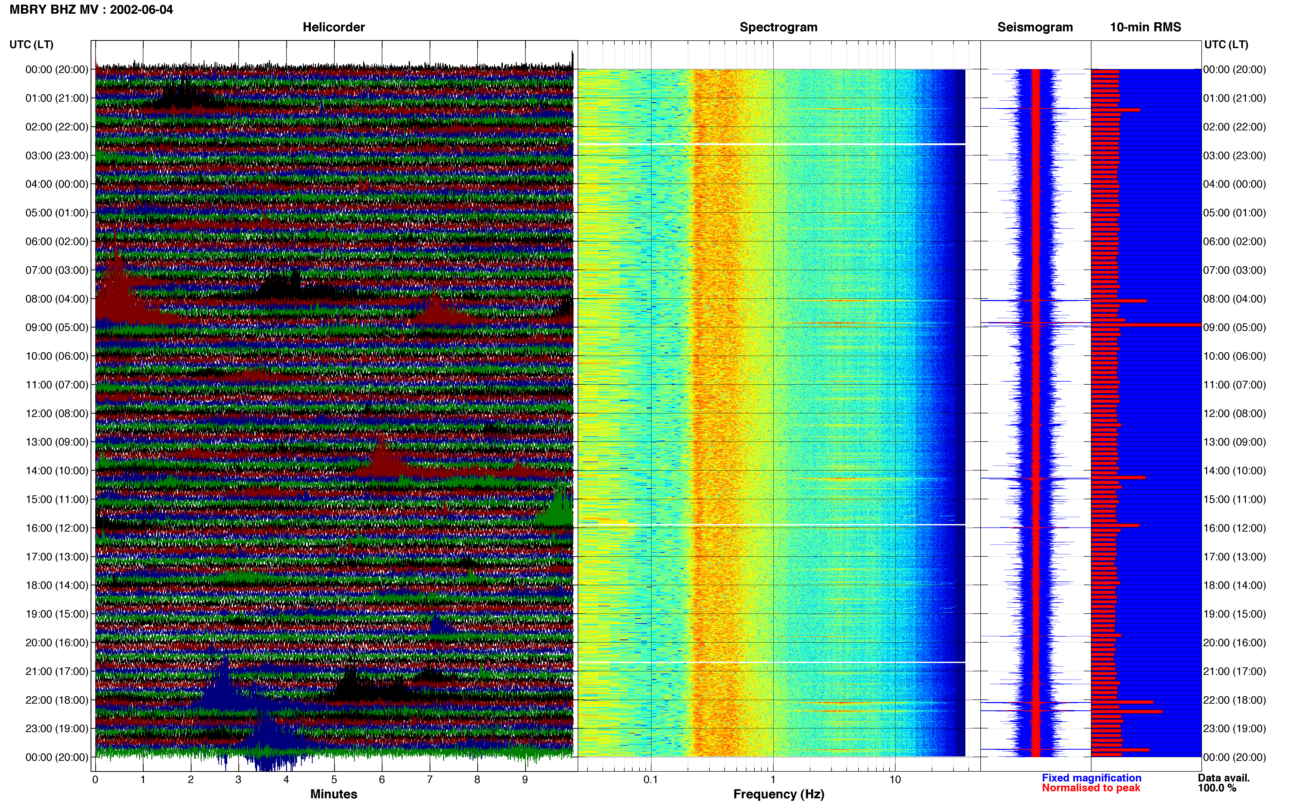
Task: Click left time label '13:00 (09:00)'
Action: [x=57, y=442]
